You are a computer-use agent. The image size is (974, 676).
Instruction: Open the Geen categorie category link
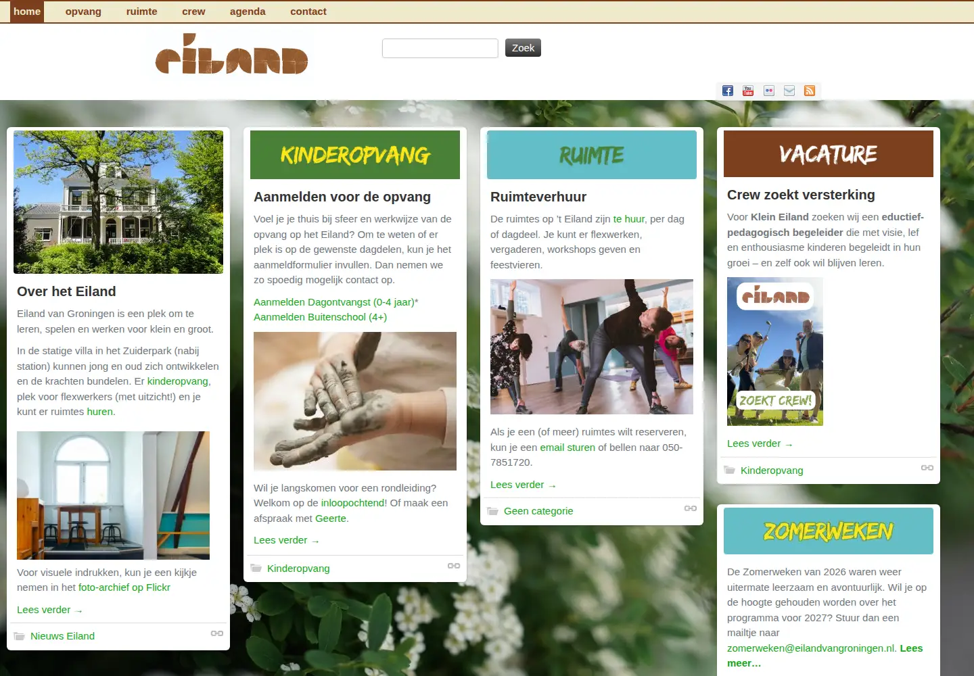538,511
